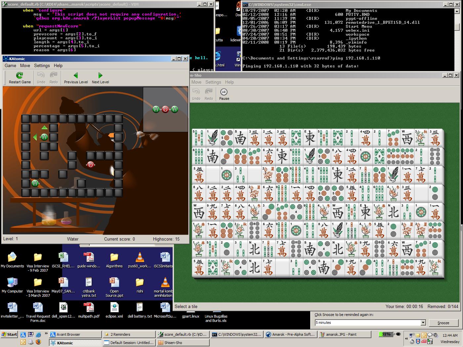Expand the snooze duration dropdown
The height and width of the screenshot is (347, 463).
click(423, 323)
